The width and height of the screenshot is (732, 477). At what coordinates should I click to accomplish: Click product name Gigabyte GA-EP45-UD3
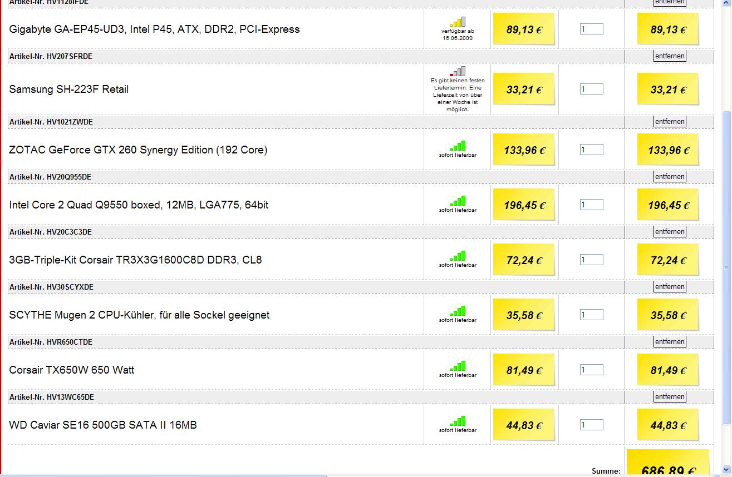154,29
